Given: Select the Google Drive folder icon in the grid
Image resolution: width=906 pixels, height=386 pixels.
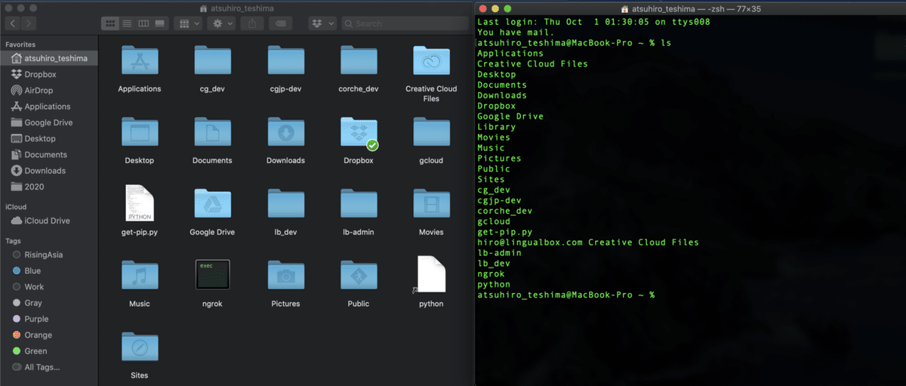Looking at the screenshot, I should click(x=212, y=204).
